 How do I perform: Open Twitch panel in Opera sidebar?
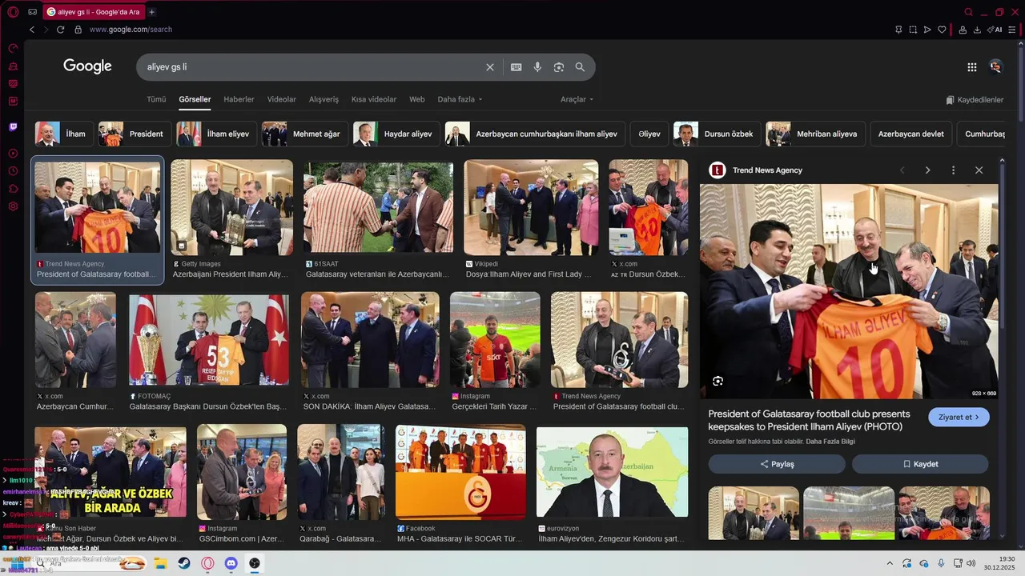coord(13,127)
